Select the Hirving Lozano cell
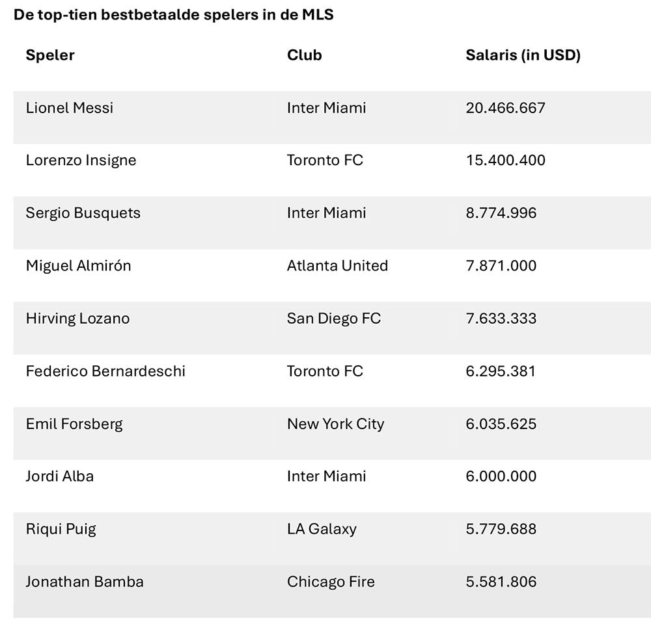The height and width of the screenshot is (641, 651). point(77,319)
